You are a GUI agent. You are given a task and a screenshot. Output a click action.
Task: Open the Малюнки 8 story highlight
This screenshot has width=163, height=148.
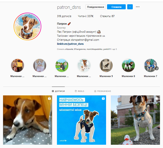click(x=128, y=68)
